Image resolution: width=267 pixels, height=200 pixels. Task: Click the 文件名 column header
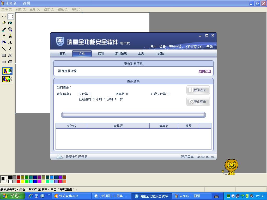71,126
